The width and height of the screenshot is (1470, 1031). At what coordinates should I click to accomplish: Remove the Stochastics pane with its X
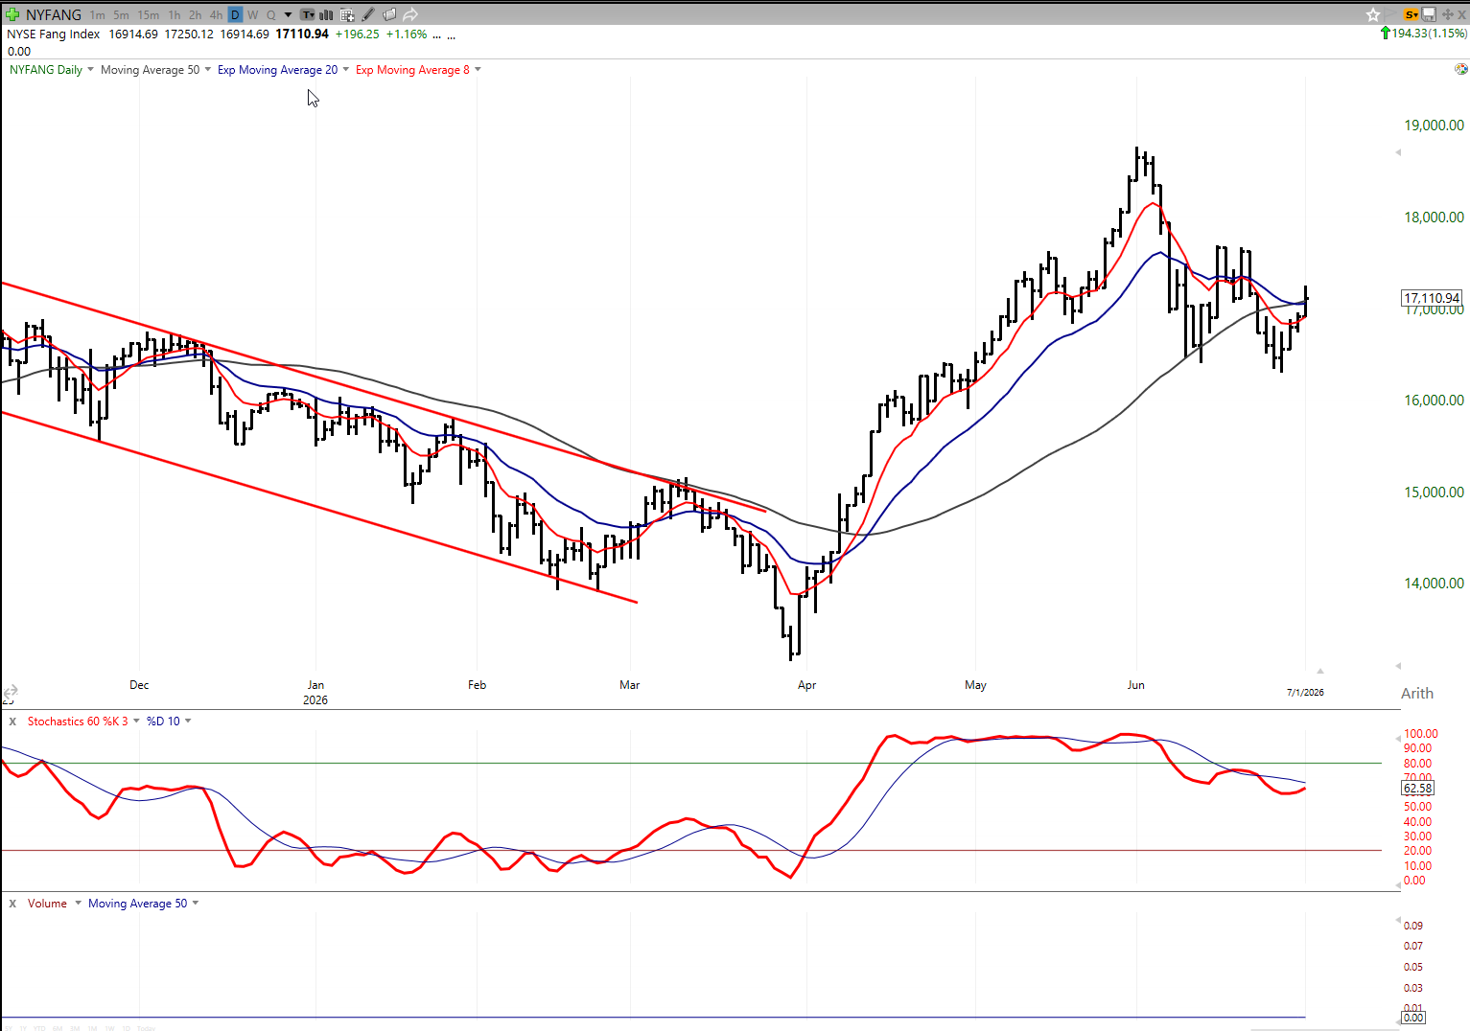tap(12, 722)
